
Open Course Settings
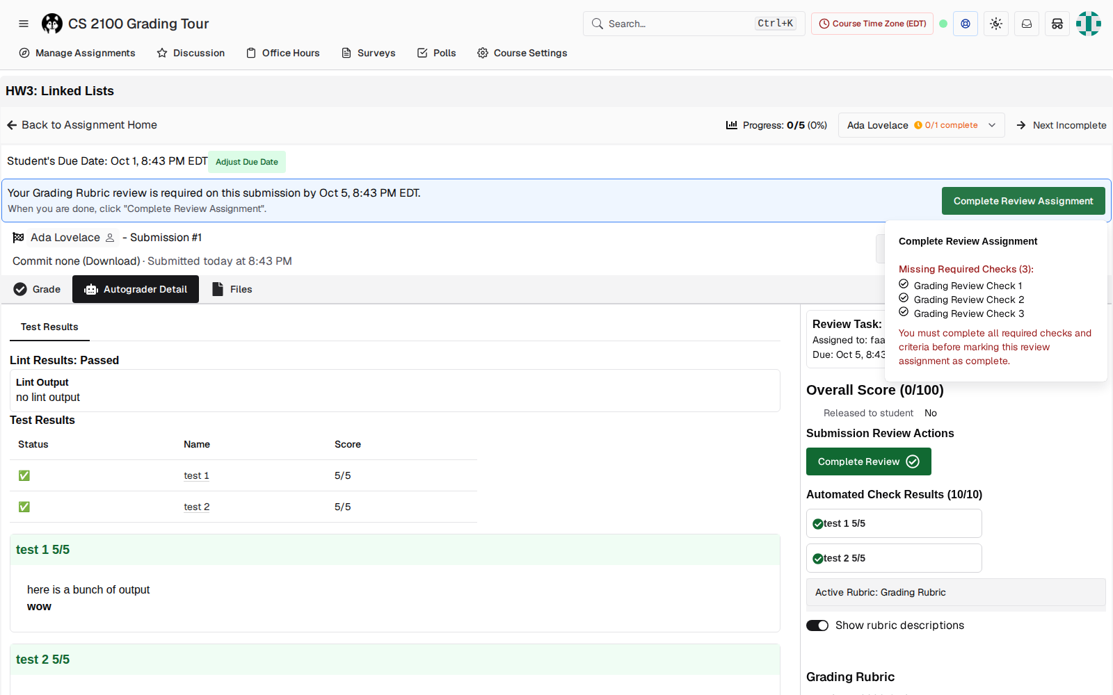click(x=522, y=53)
